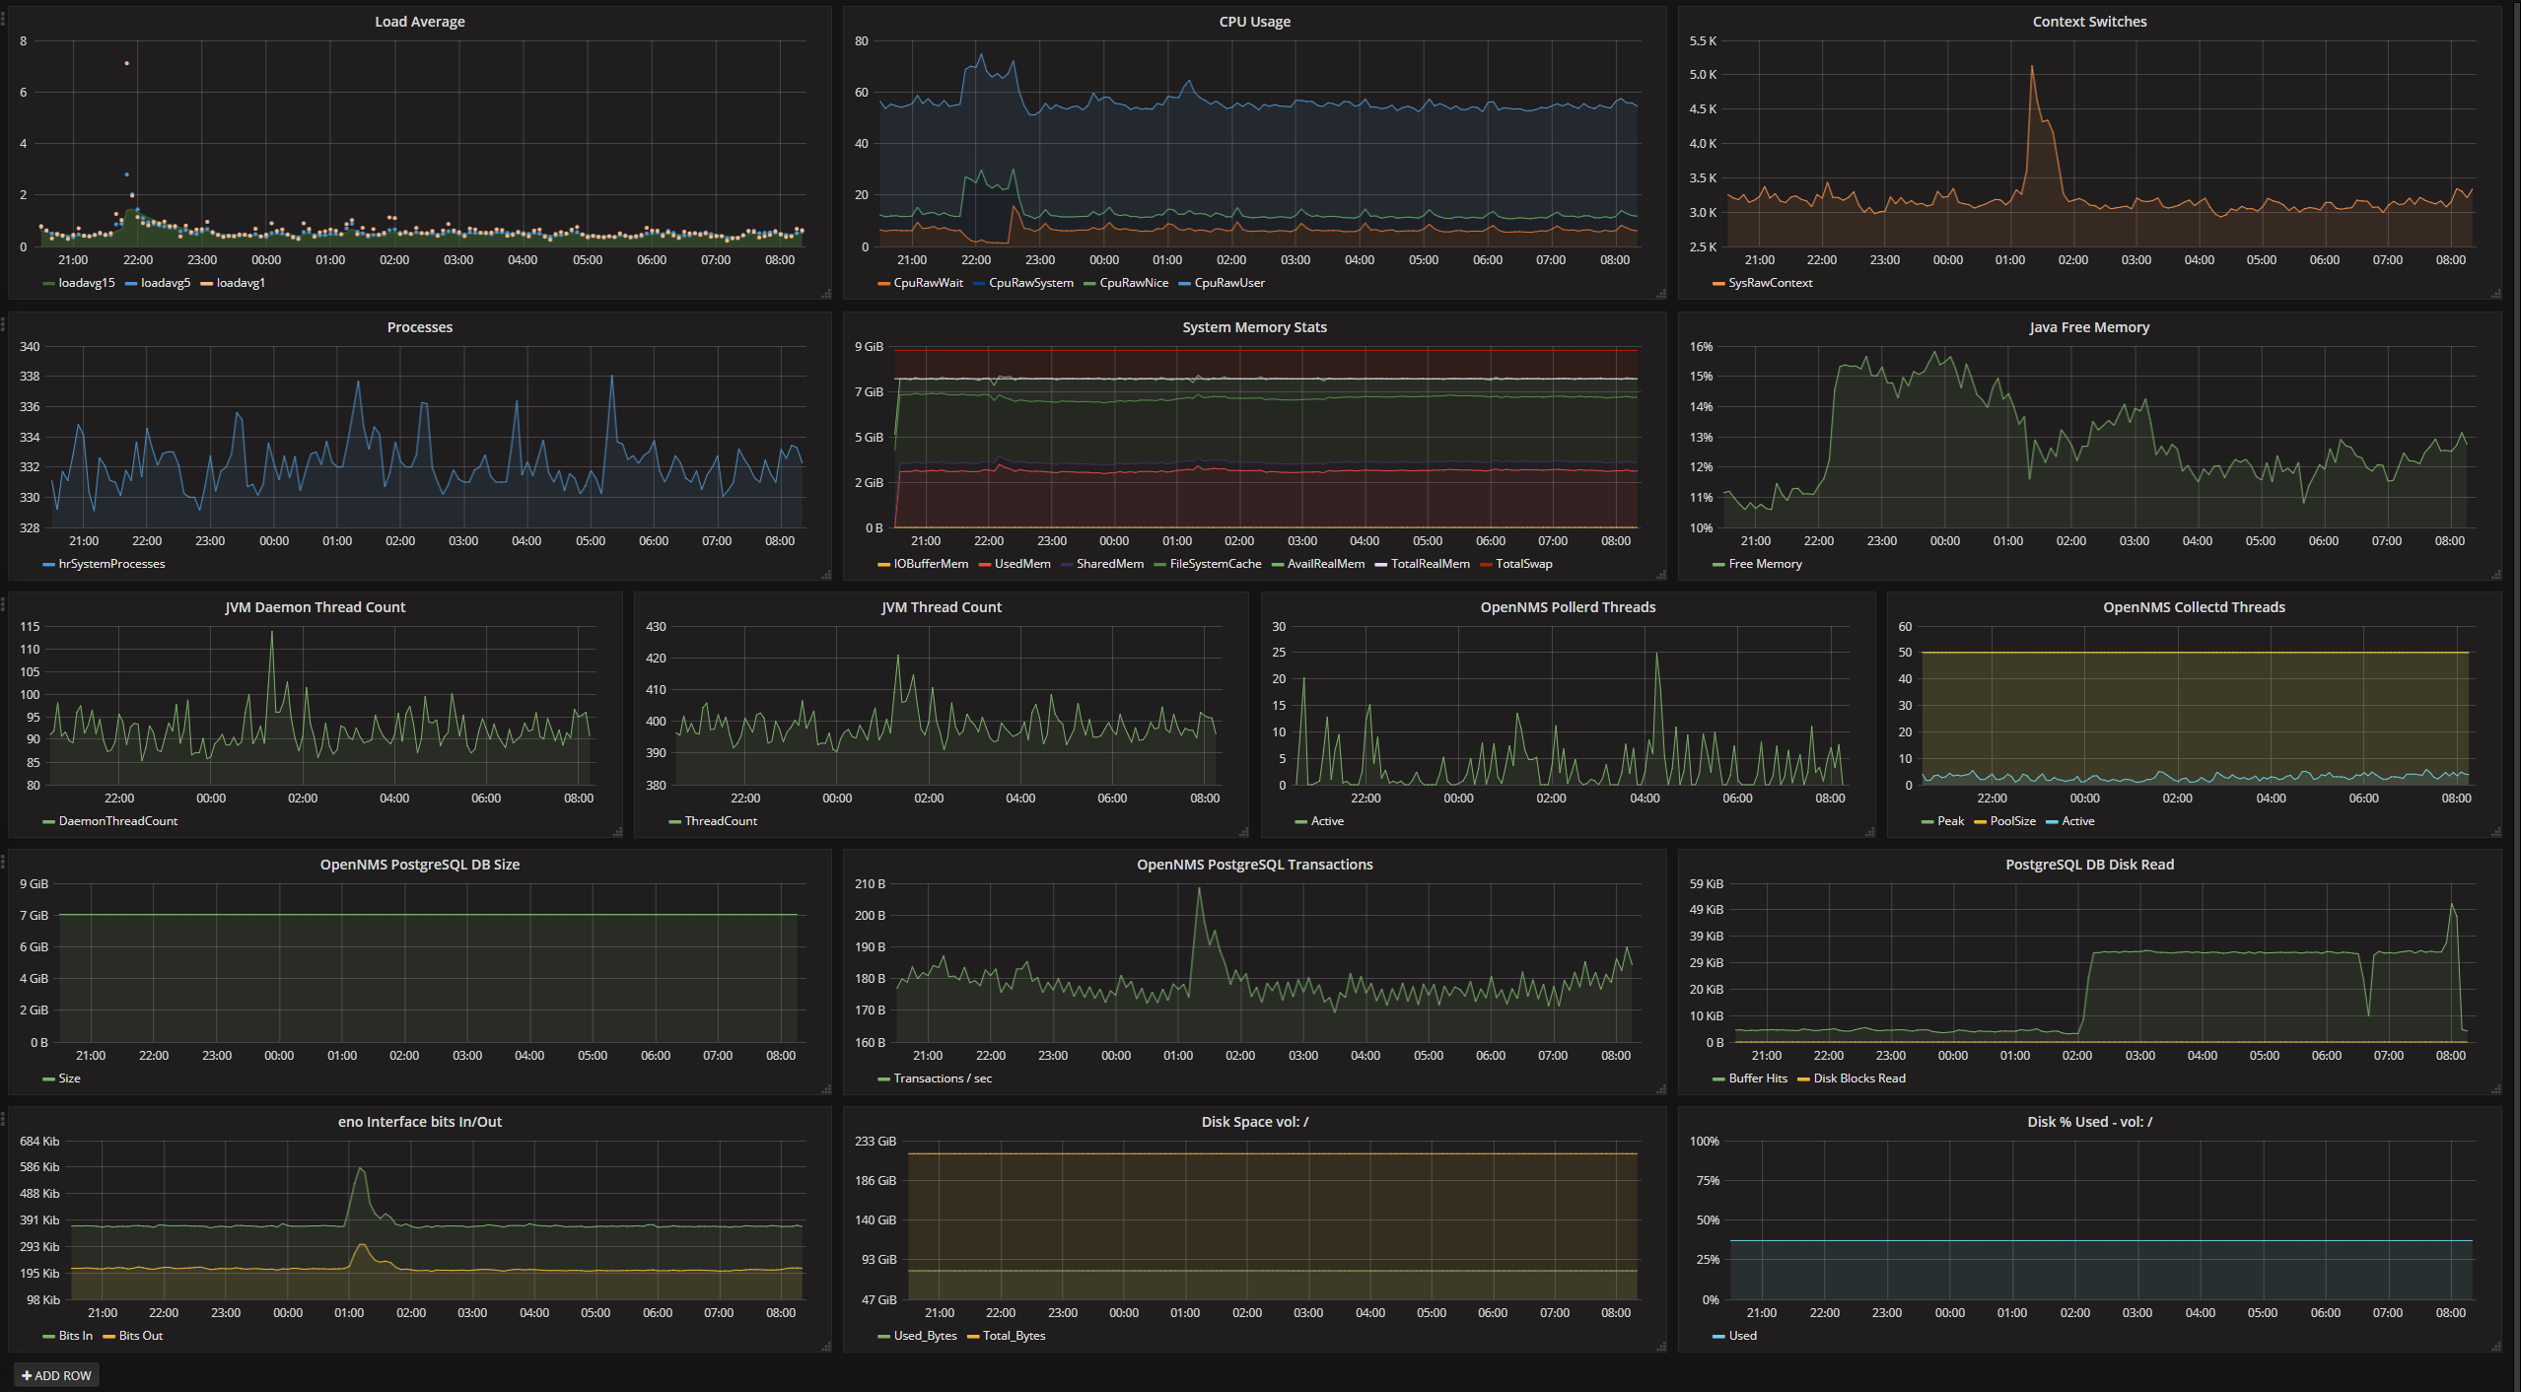
Task: Grab the resize corner of PostgreSQL Transactions panel
Action: coord(1661,1089)
